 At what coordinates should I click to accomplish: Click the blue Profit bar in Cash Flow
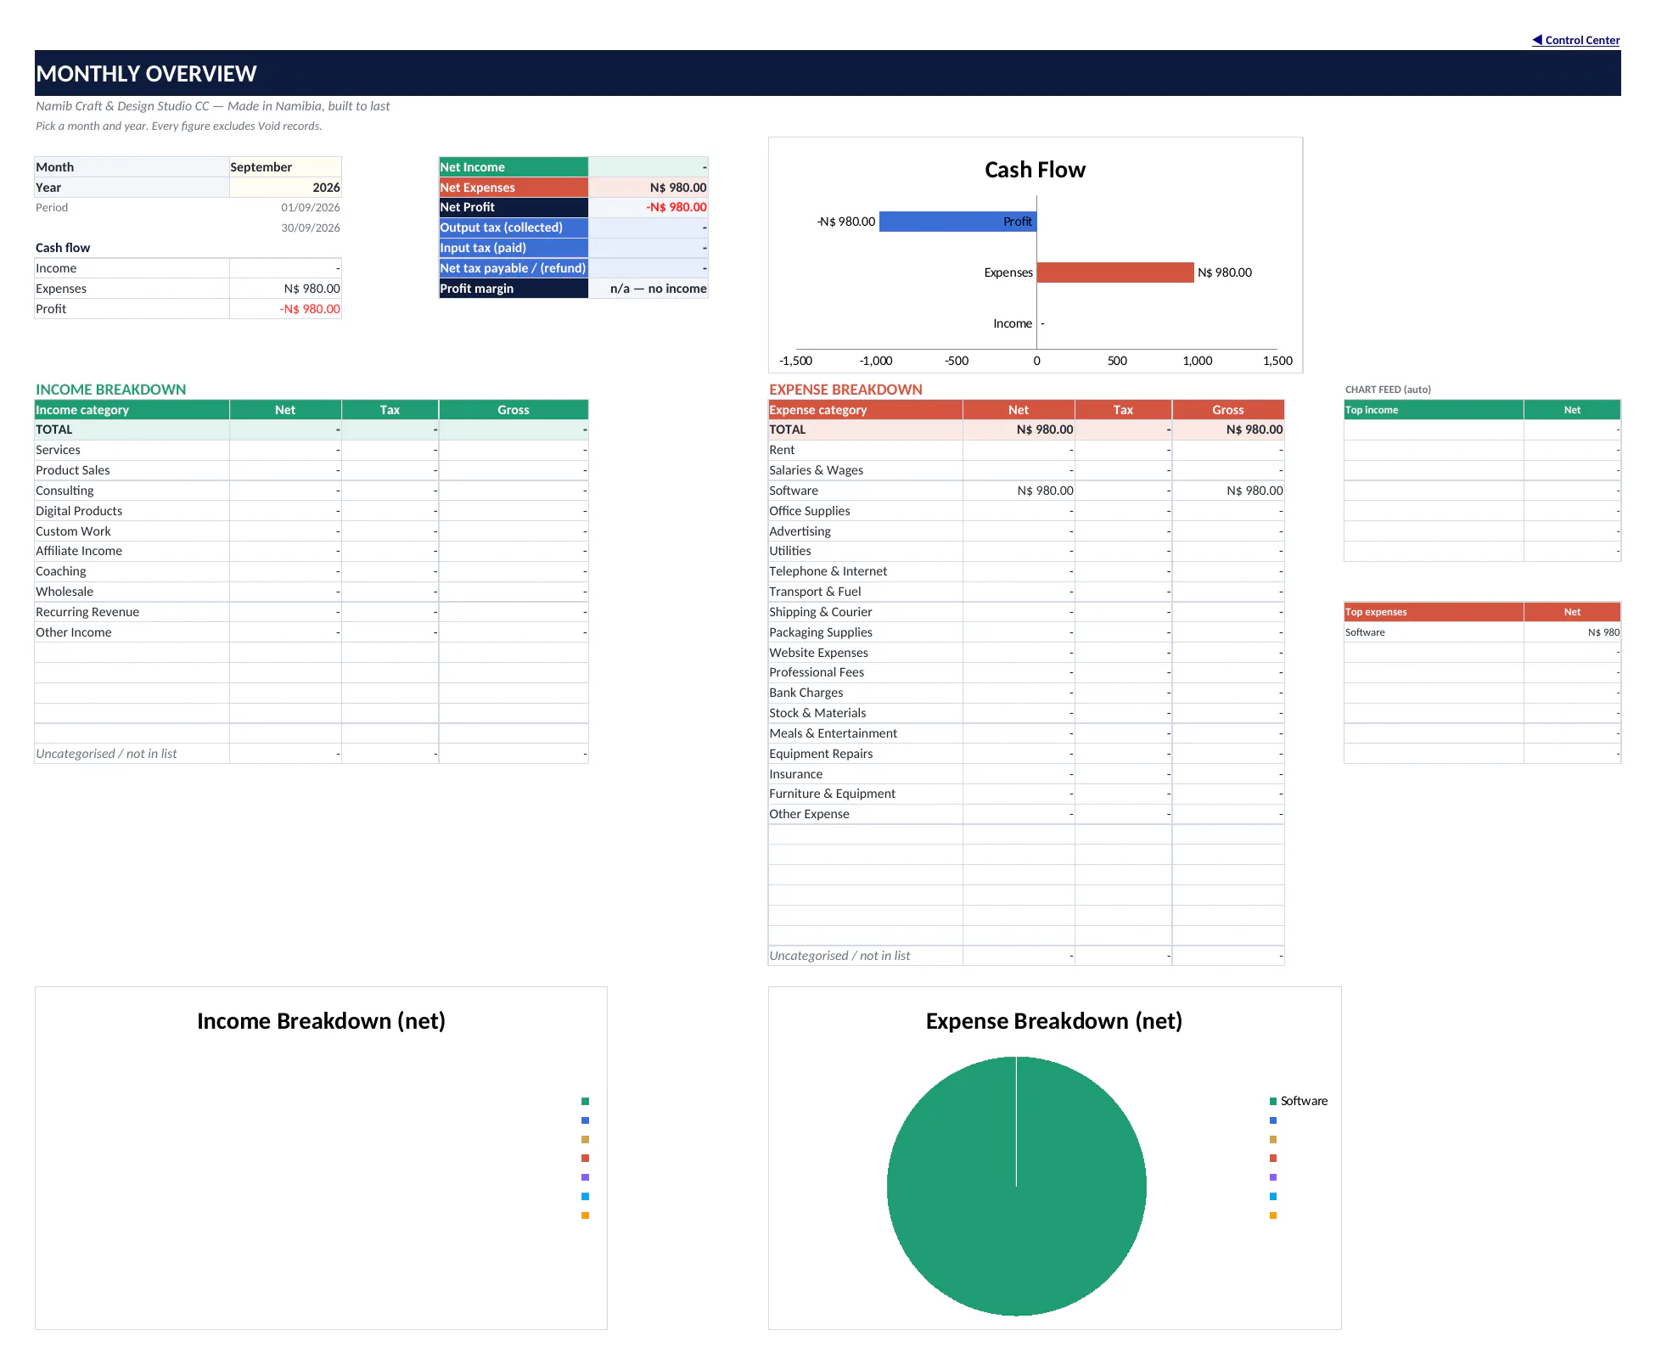coord(957,222)
